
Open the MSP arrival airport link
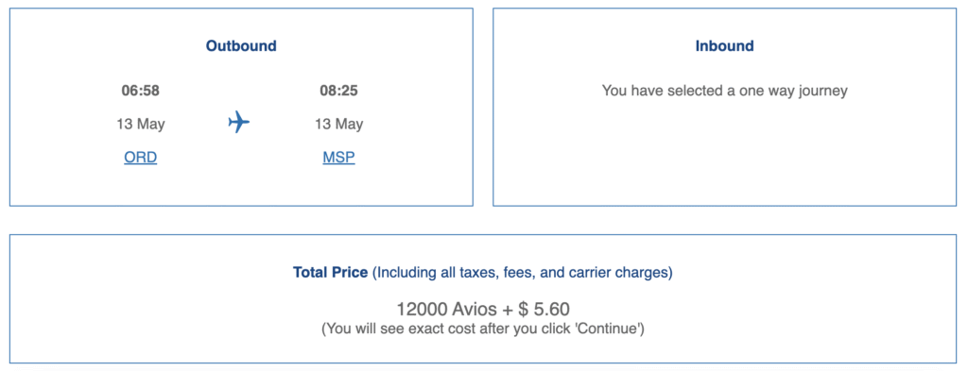click(x=339, y=158)
